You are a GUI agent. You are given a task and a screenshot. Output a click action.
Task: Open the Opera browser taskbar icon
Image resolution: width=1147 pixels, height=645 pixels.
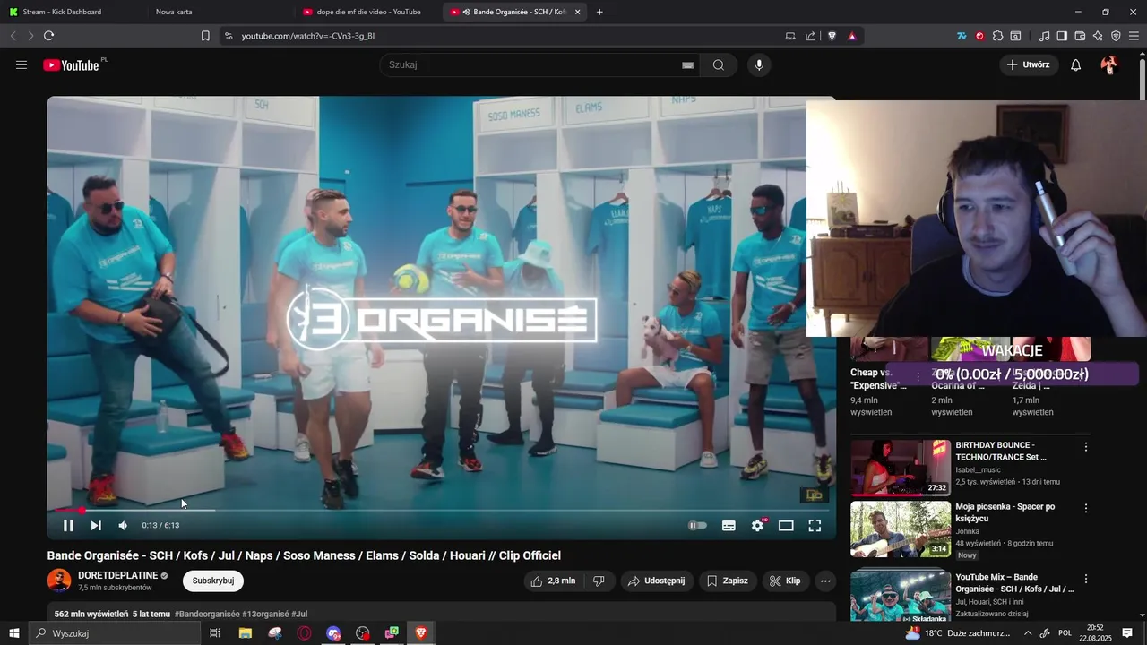[304, 633]
